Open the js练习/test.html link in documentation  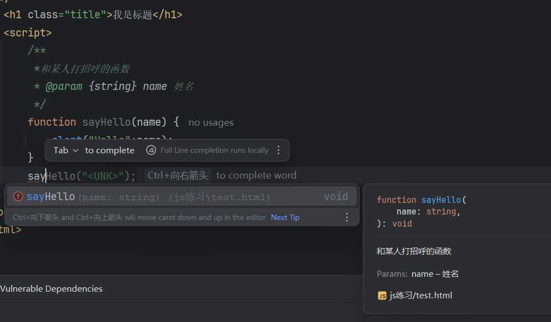(421, 296)
